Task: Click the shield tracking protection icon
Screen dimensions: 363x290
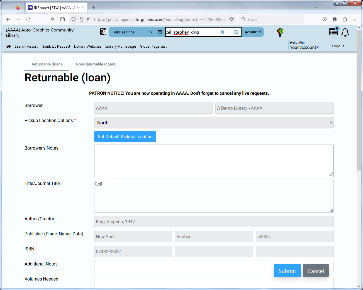Action: (74, 19)
